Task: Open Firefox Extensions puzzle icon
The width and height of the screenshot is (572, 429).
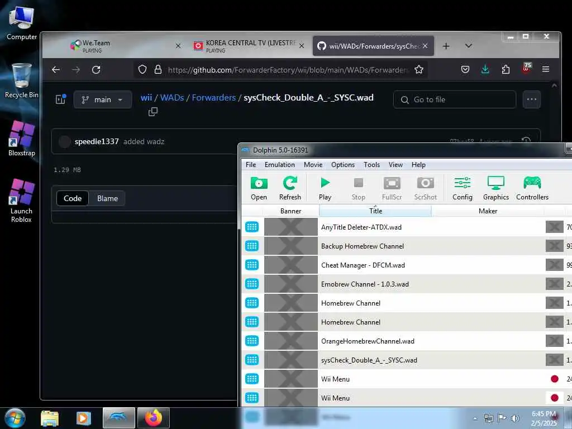Action: pyautogui.click(x=505, y=69)
